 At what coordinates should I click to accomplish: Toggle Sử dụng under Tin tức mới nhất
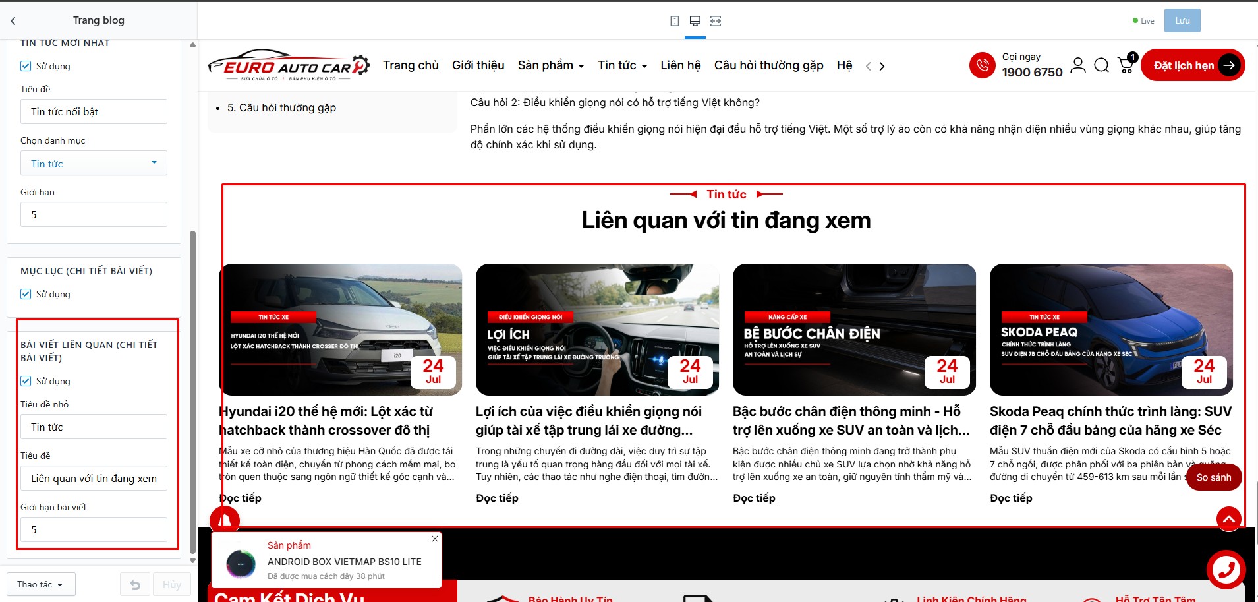coord(26,66)
